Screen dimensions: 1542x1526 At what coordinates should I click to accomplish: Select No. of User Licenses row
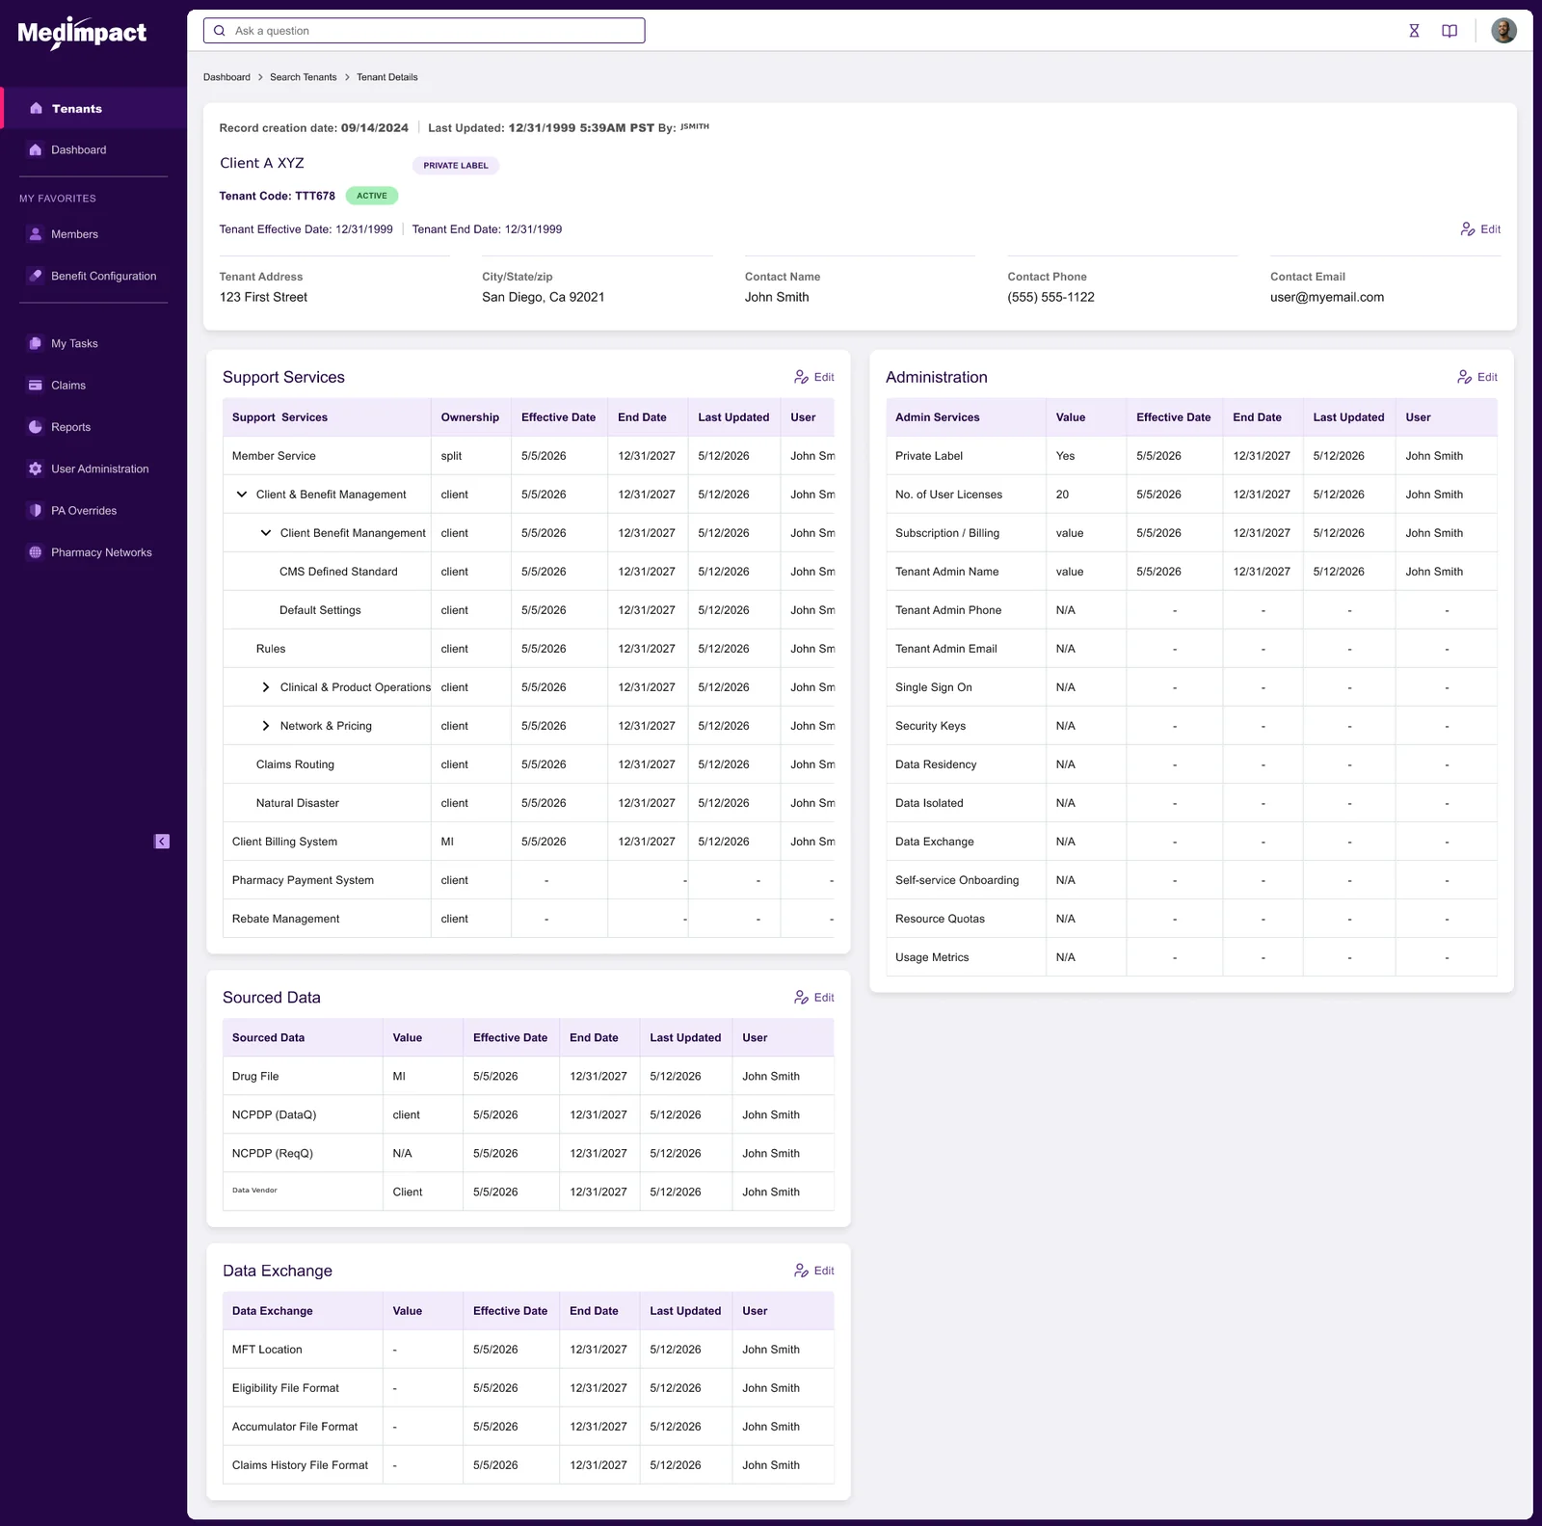(x=1191, y=495)
